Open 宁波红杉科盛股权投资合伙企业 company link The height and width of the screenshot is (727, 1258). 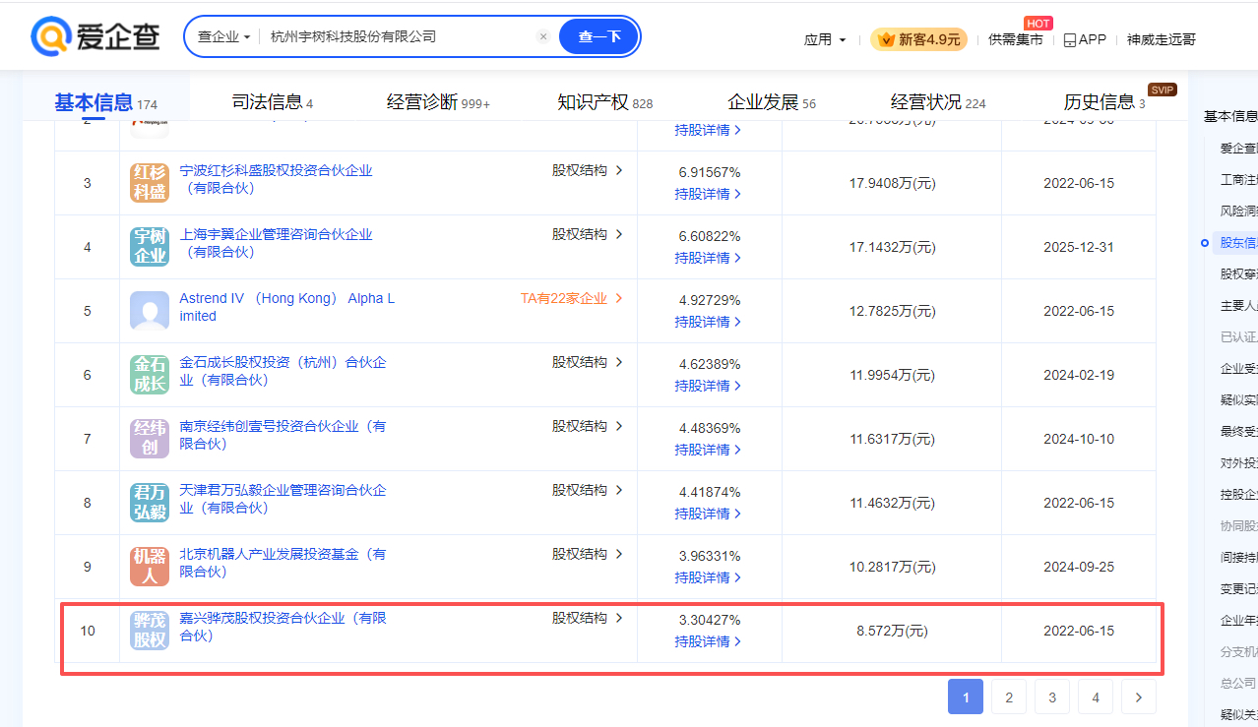coord(276,179)
